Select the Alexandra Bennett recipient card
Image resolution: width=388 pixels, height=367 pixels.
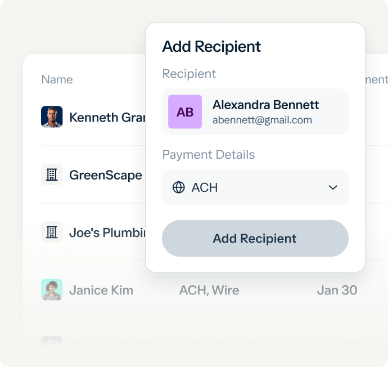(x=255, y=111)
